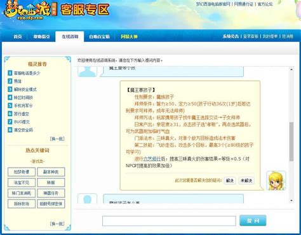Click the blonde customer service avatar

click(x=276, y=180)
